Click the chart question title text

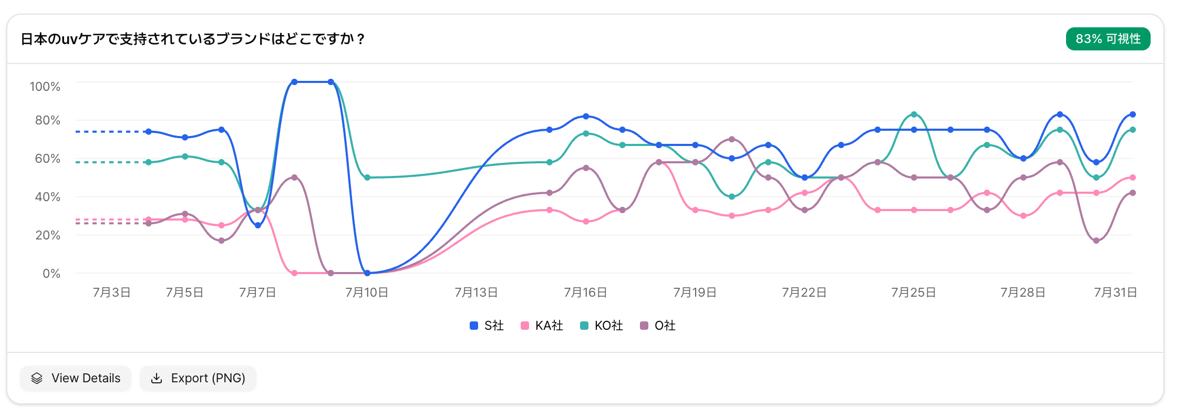click(x=192, y=39)
